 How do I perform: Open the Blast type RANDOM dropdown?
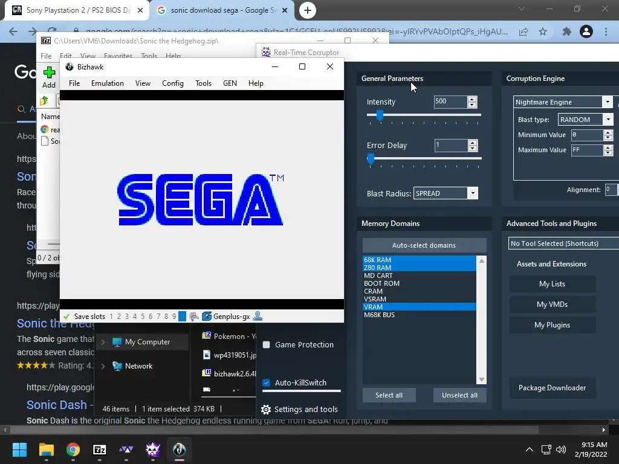(x=585, y=120)
